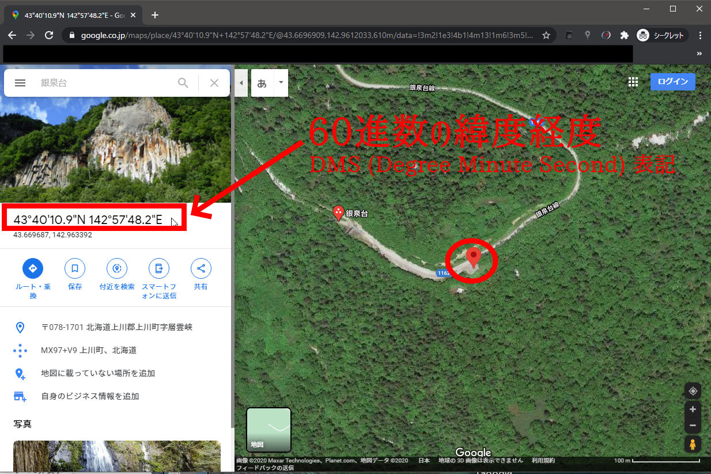Collapse the side panel

pos(241,83)
